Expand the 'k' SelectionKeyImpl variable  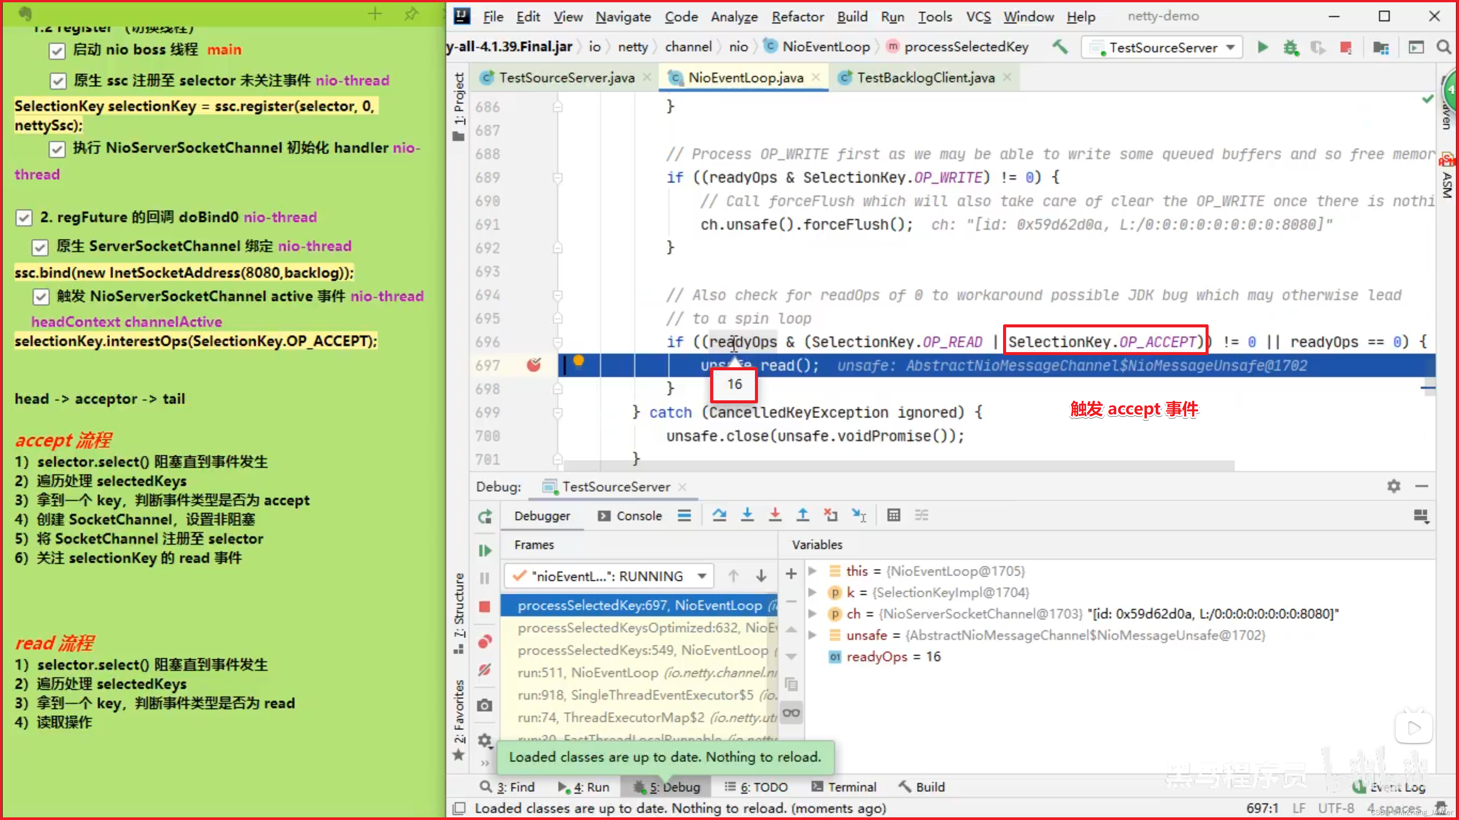pos(812,592)
